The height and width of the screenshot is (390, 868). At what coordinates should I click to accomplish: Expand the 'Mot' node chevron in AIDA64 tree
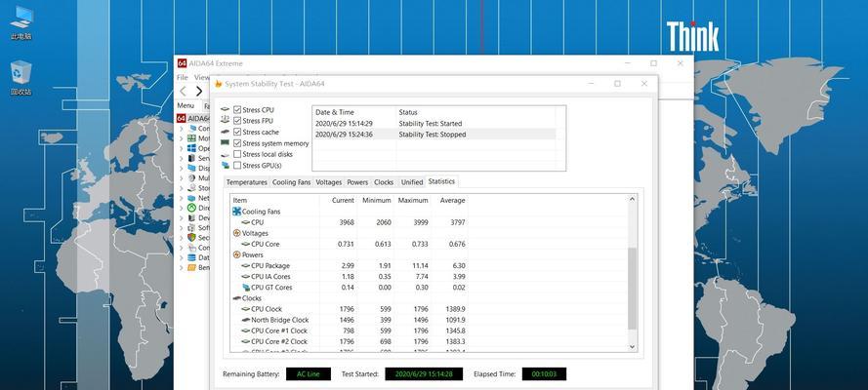pos(181,138)
